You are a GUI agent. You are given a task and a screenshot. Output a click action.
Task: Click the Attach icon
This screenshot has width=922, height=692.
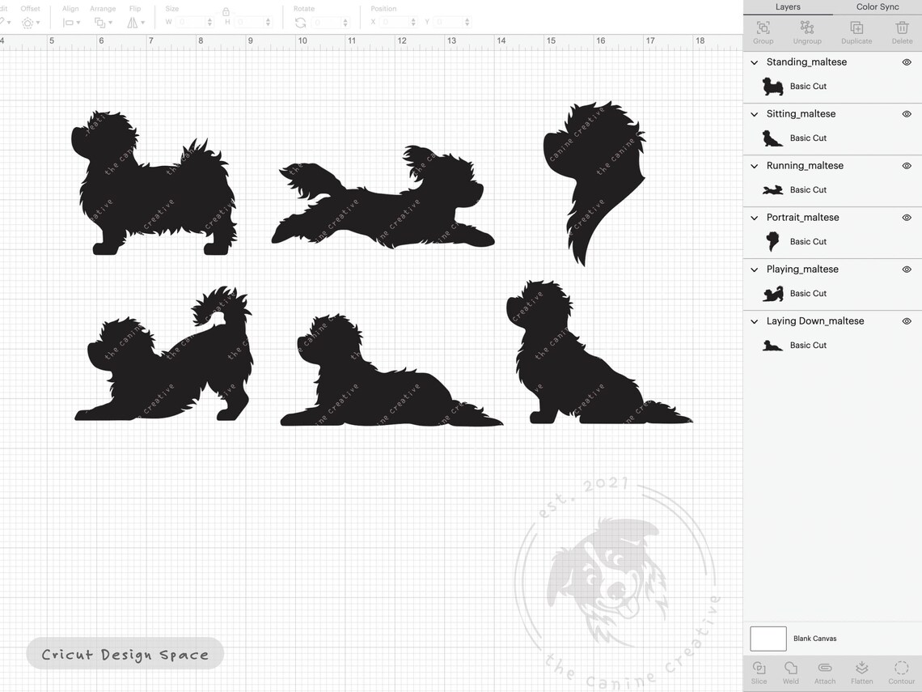824,672
